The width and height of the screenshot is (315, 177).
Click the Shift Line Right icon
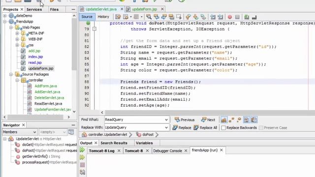pos(220,17)
